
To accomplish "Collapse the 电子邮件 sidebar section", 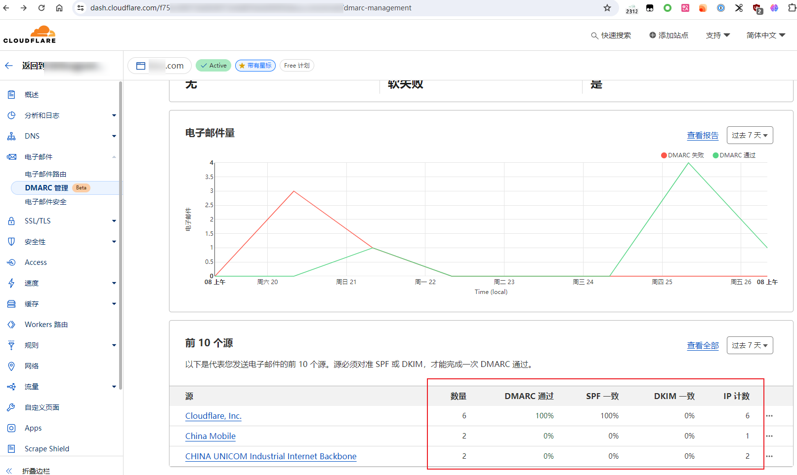I will click(x=114, y=157).
